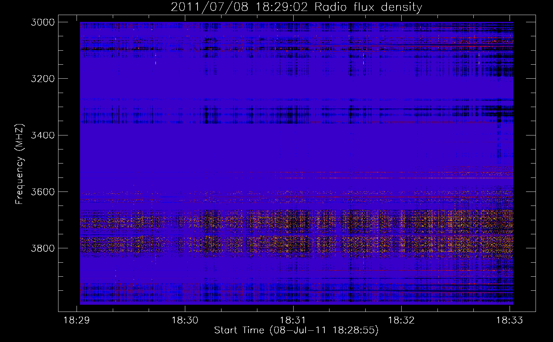Viewport: 553px width, 342px height.
Task: Click the "Frequency (MHZ)" axis label
Action: pos(19,164)
